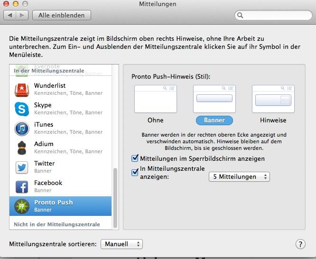Choose the Banner style label

[214, 120]
